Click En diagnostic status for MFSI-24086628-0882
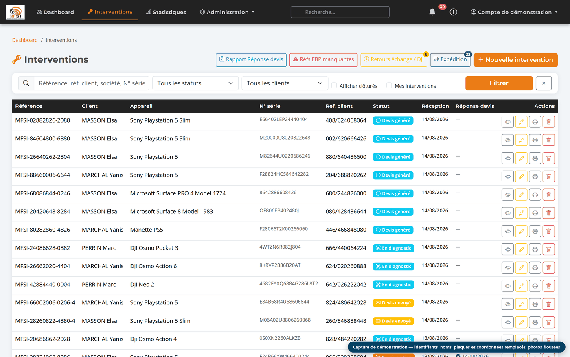570x357 pixels. point(393,248)
